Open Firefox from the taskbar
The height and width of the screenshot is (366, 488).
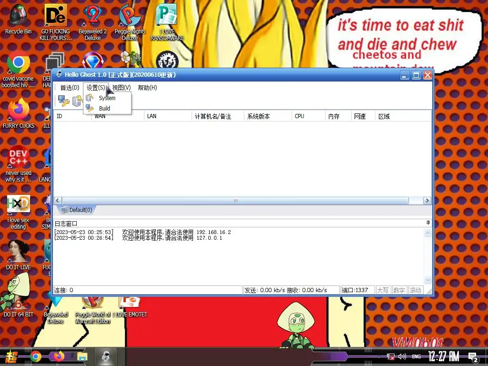(x=59, y=356)
